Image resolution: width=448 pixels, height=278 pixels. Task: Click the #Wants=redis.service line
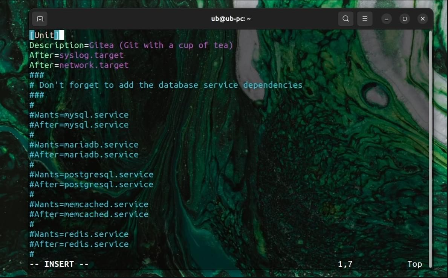[79, 234]
